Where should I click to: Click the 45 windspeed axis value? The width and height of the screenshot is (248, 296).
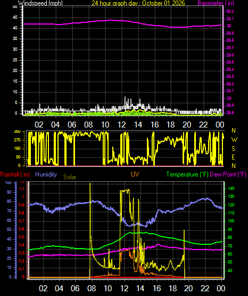(x=15, y=18)
